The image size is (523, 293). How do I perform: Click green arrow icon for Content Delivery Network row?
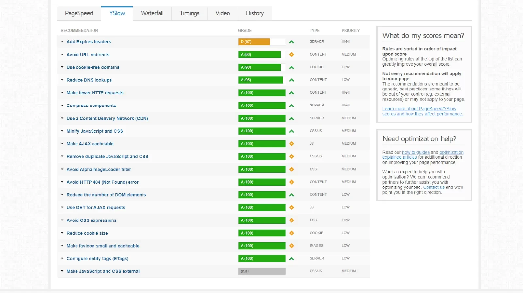292,119
